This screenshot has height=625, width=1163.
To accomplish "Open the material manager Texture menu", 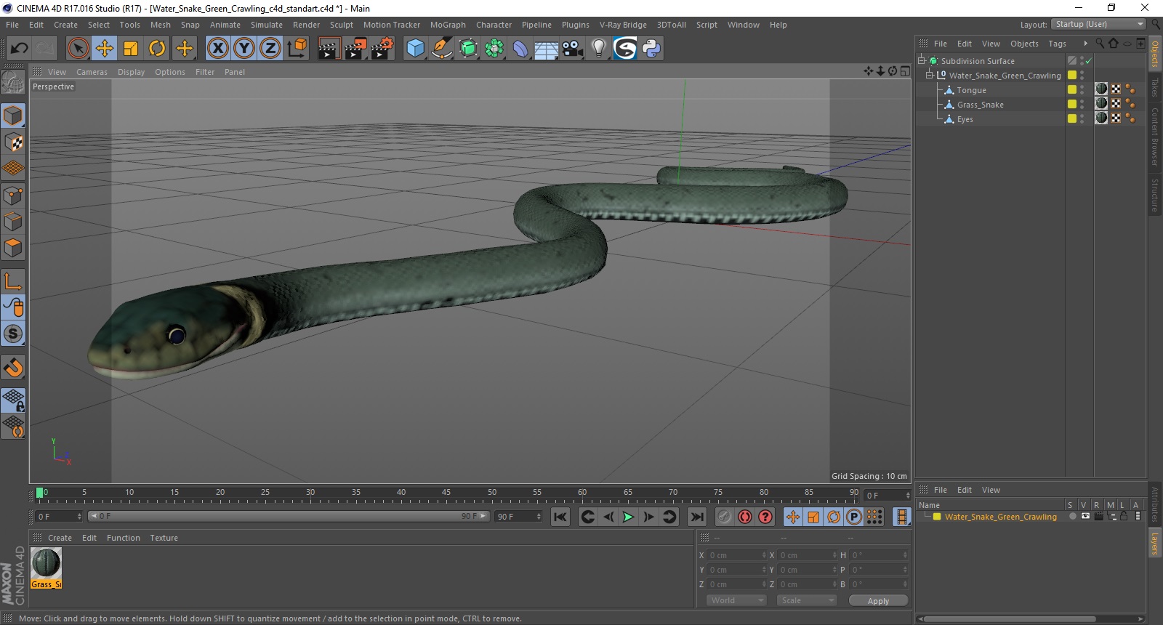I will tap(164, 538).
